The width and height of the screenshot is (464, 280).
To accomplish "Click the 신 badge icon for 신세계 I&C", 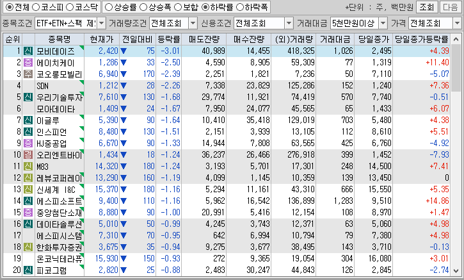I will pos(28,190).
